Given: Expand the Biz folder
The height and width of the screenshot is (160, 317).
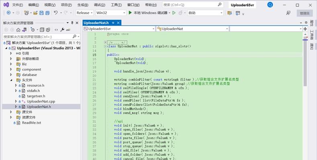Looking at the screenshot, I should [11, 64].
